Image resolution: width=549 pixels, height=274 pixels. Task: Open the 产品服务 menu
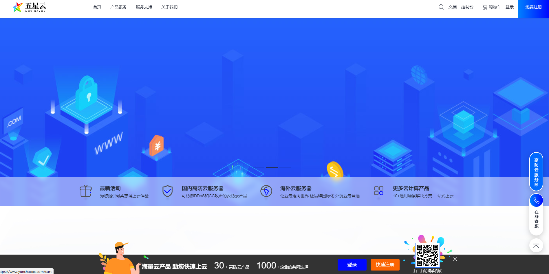(118, 7)
